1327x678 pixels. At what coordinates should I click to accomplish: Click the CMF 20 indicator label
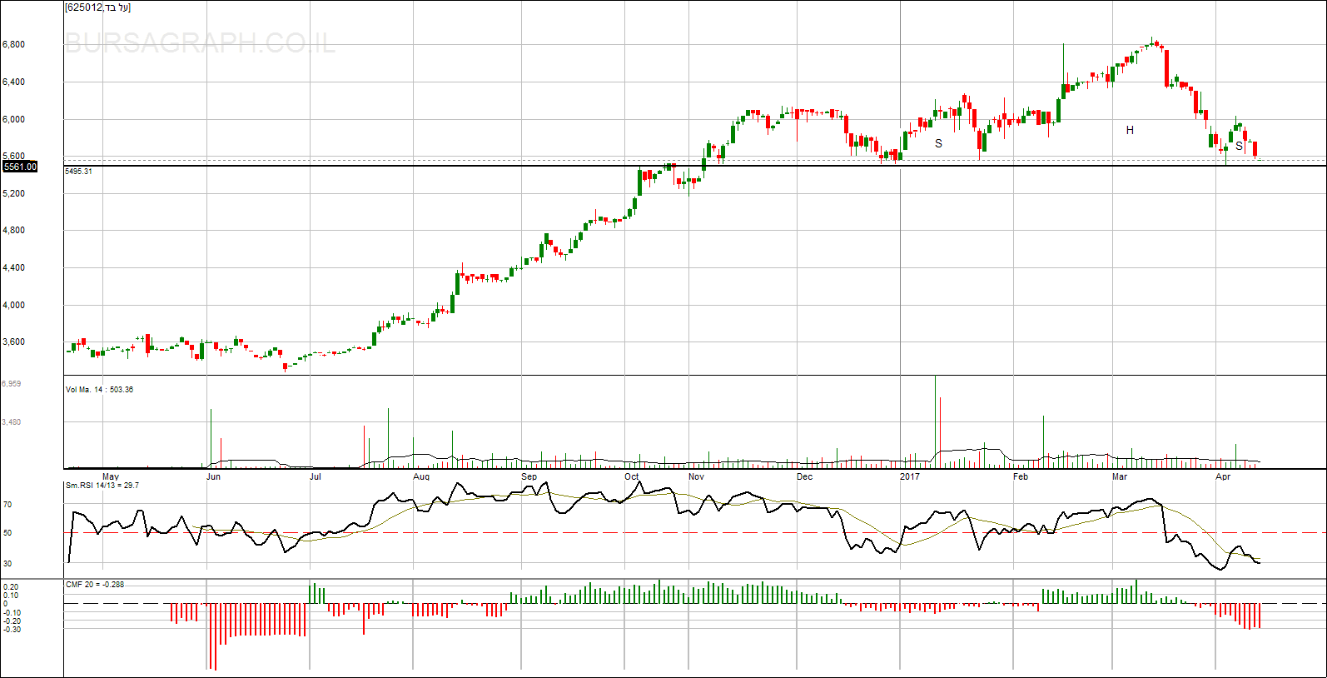point(95,585)
